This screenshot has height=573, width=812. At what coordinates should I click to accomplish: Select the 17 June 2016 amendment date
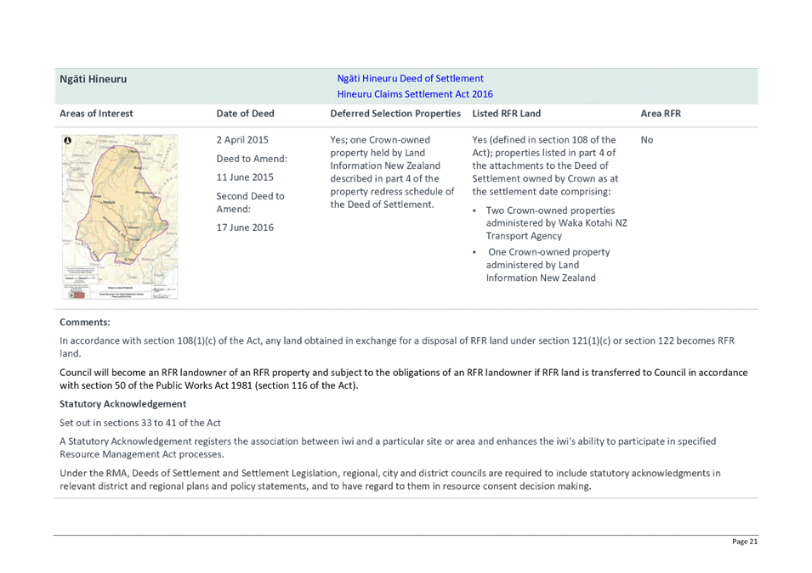point(245,228)
